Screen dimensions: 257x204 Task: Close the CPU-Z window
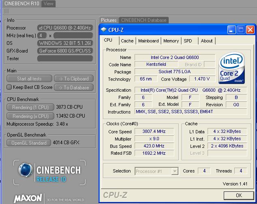250,30
